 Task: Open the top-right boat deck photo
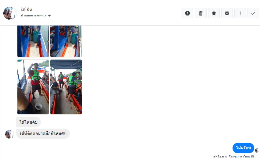[66, 41]
